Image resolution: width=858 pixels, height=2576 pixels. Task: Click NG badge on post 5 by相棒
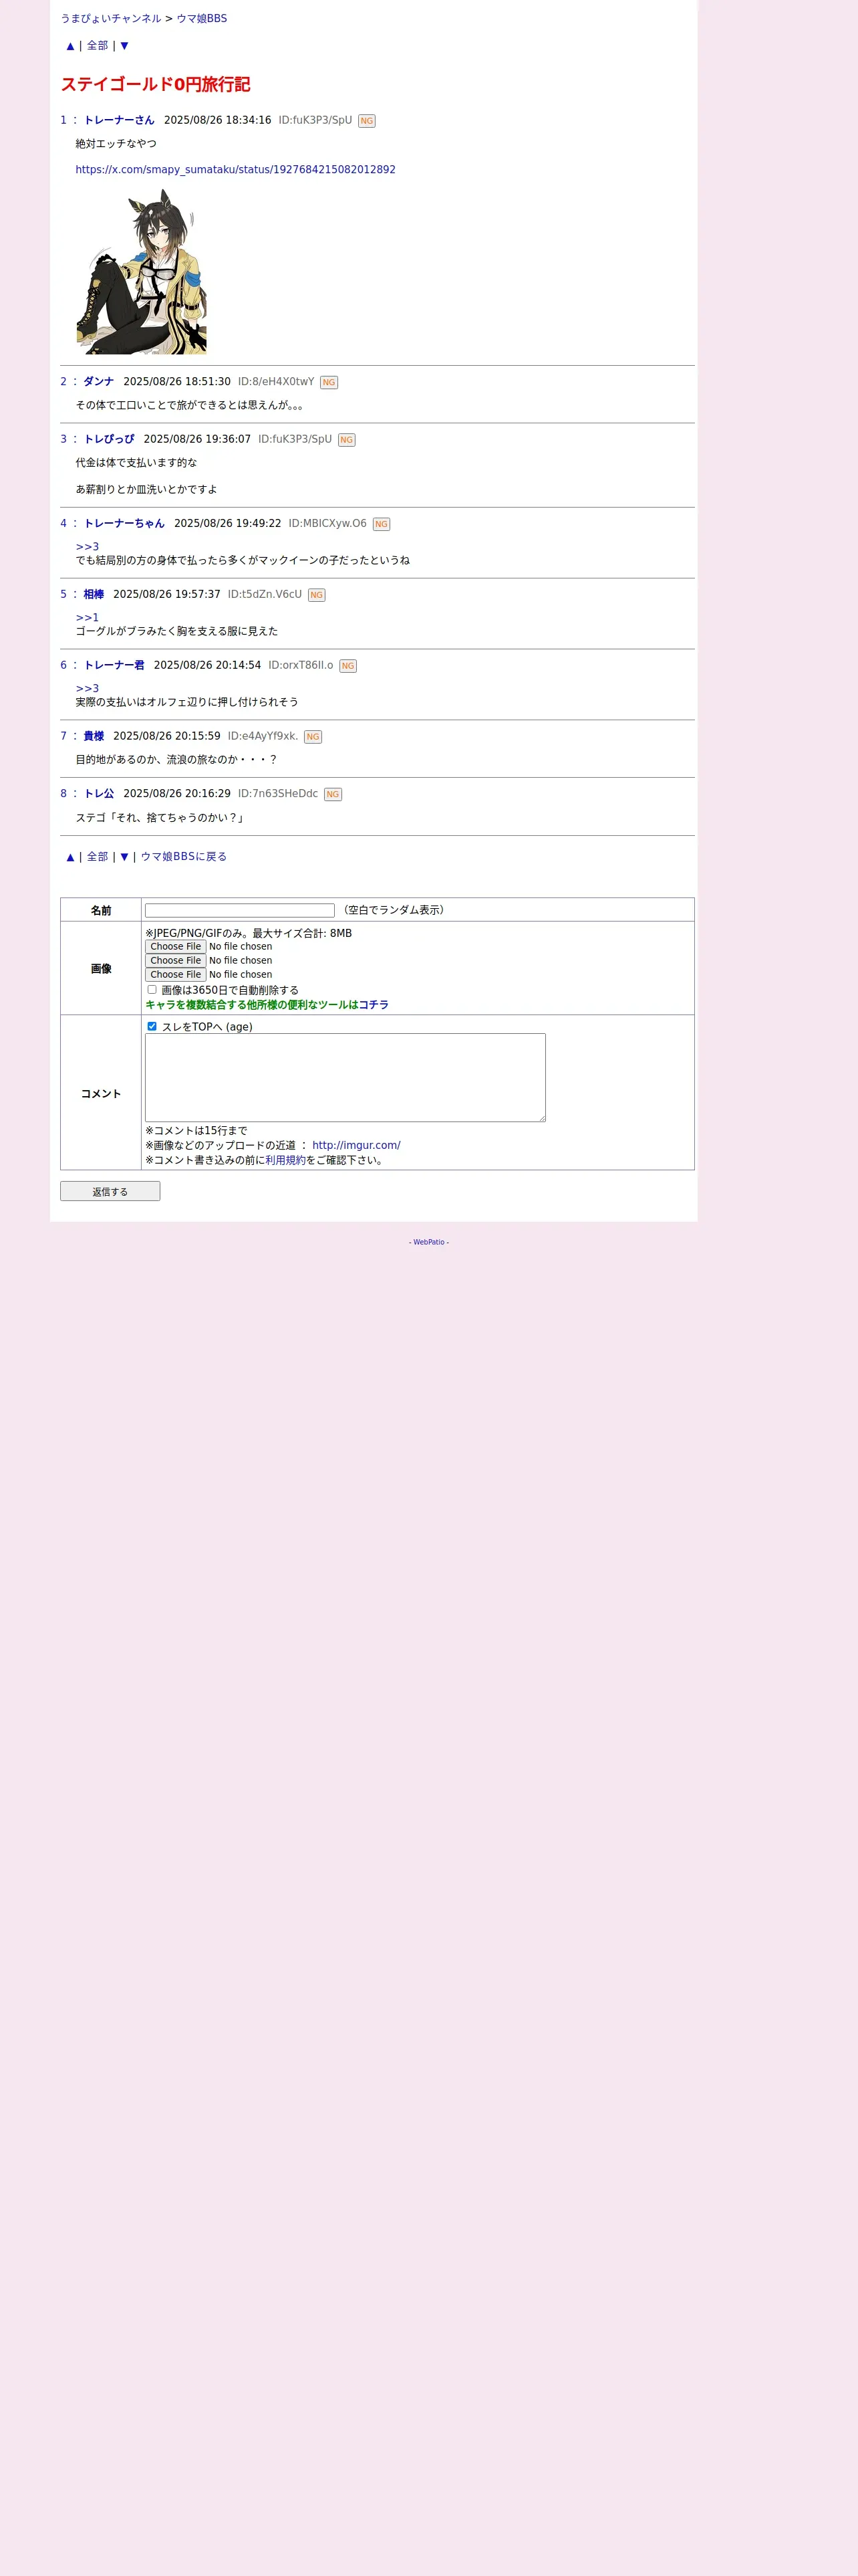coord(317,595)
